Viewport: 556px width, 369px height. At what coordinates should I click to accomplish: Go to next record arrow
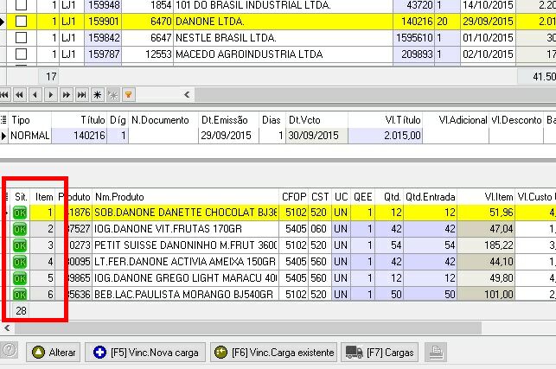(x=51, y=95)
